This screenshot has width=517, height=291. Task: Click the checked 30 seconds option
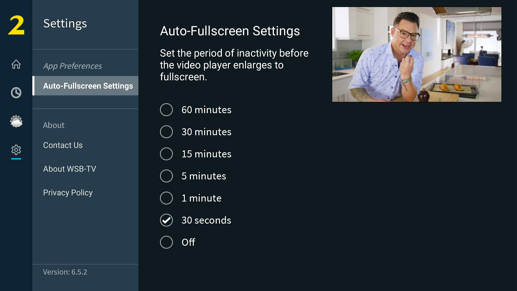[x=166, y=220]
